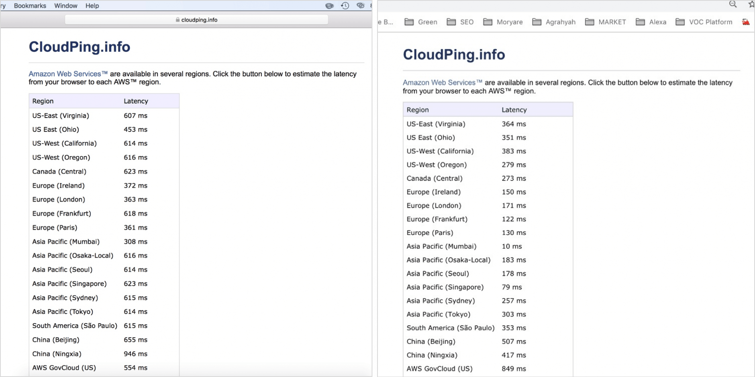Viewport: 755px width, 377px height.
Task: Select AWS GovCloud (US) in left table
Action: [x=64, y=368]
